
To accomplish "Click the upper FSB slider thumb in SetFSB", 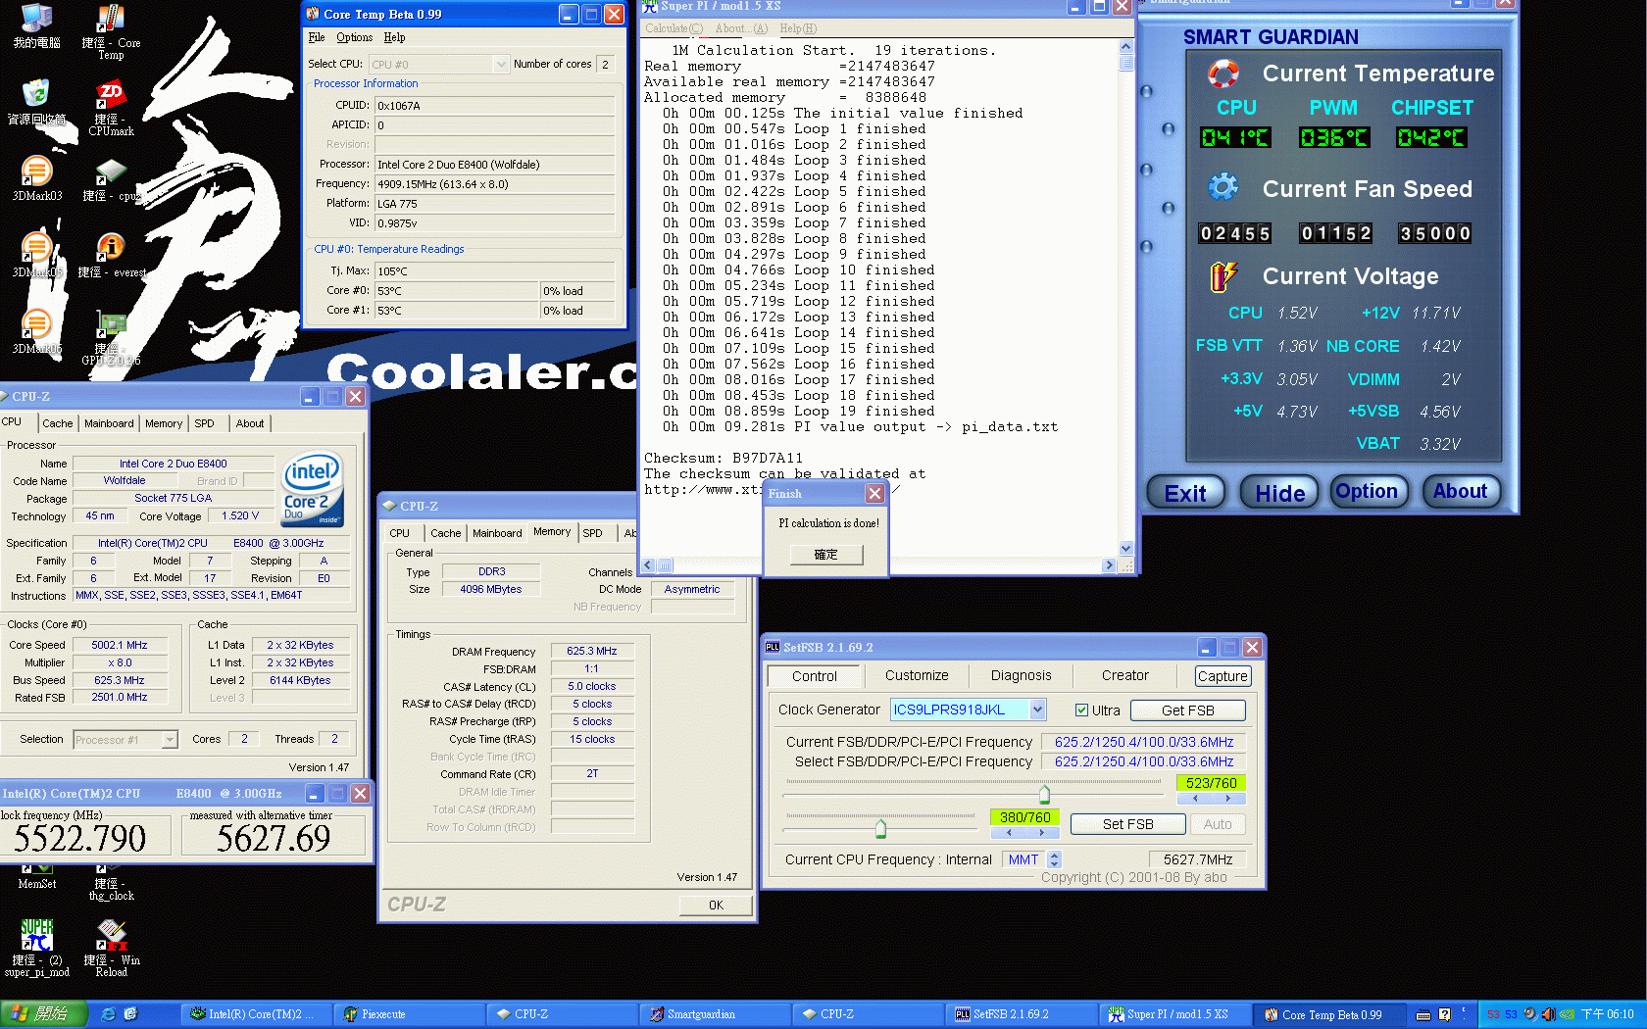I will coord(1044,793).
